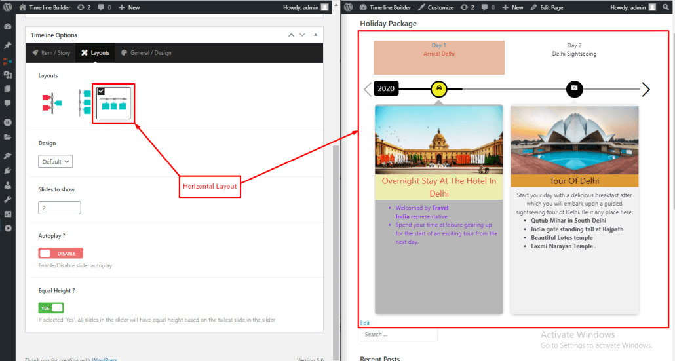This screenshot has height=361, width=675.
Task: Open Pages sidebar icon
Action: [8, 89]
